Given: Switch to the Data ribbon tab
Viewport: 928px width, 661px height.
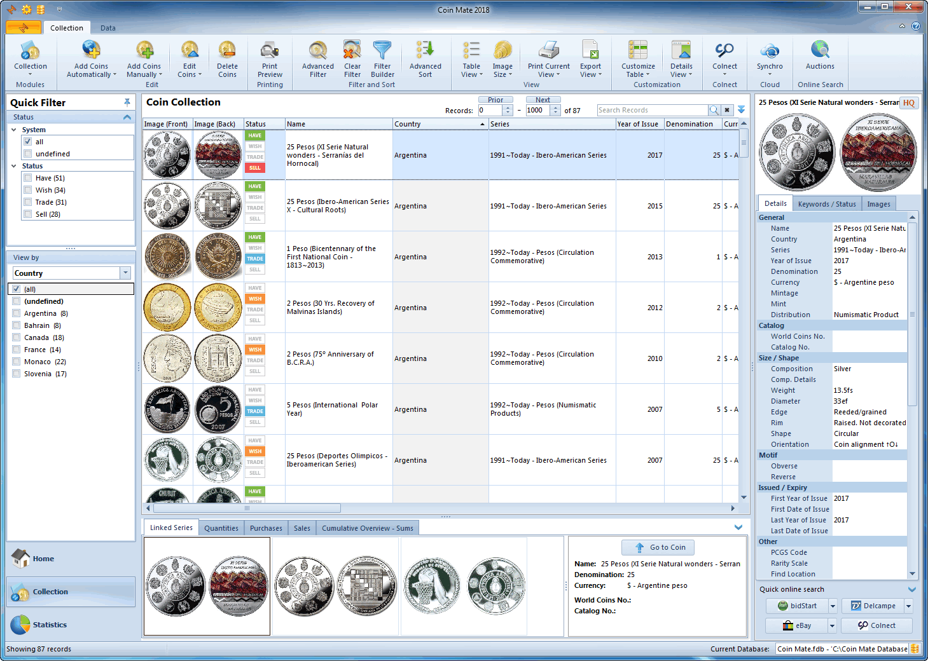Looking at the screenshot, I should click(x=108, y=28).
